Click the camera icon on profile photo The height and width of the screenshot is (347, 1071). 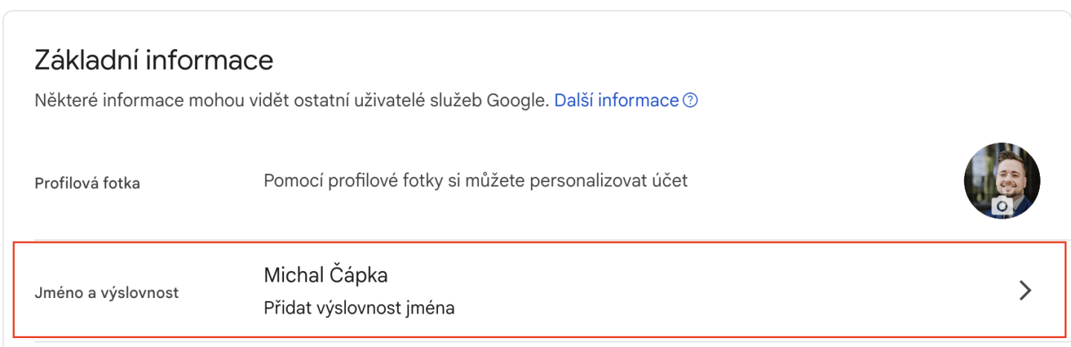pos(1003,207)
